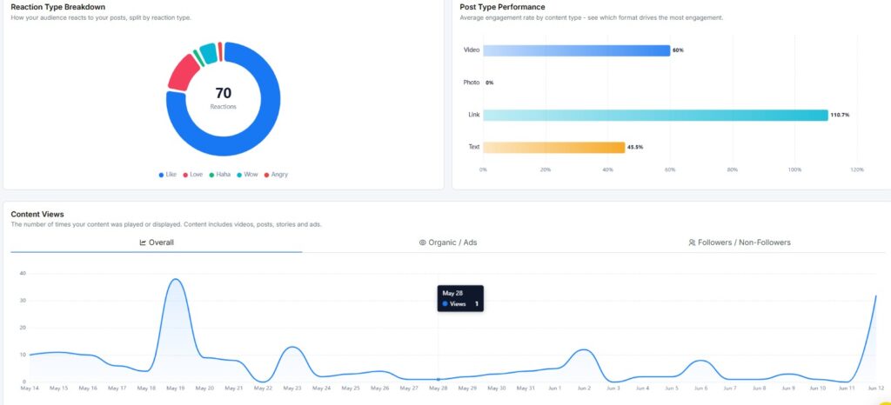Toggle the Like legend item
Screen dimensions: 891x405
coord(168,175)
